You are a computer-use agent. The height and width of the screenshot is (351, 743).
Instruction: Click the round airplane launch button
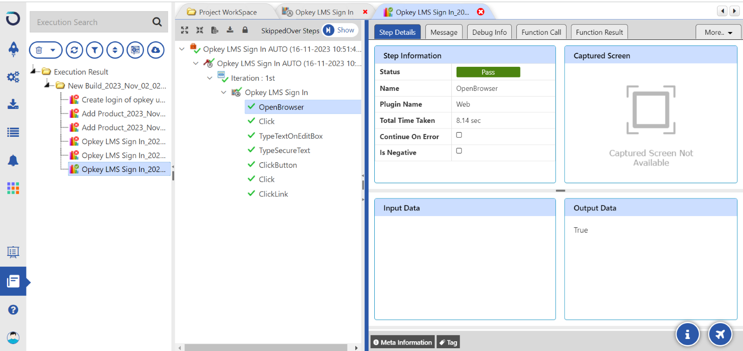tap(720, 334)
